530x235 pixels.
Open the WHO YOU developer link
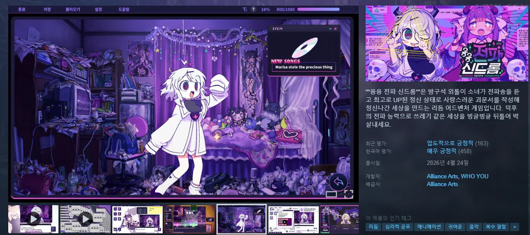tap(474, 176)
